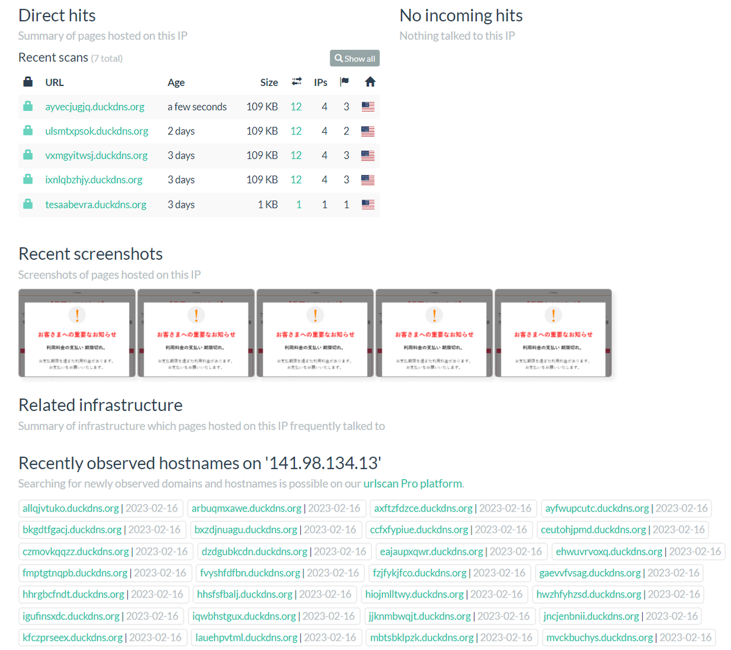Click the lock icon in the table header
This screenshot has height=650, width=731.
click(x=27, y=82)
